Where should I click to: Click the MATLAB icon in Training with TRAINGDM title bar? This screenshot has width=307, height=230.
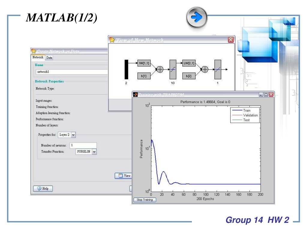(x=136, y=95)
